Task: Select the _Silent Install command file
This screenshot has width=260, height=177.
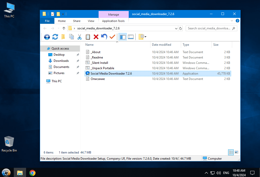Action: [158, 63]
